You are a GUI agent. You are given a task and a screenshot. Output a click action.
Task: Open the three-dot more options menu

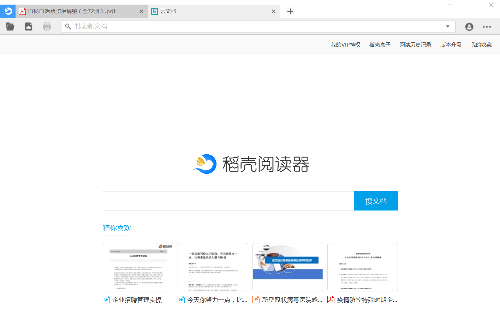487,27
